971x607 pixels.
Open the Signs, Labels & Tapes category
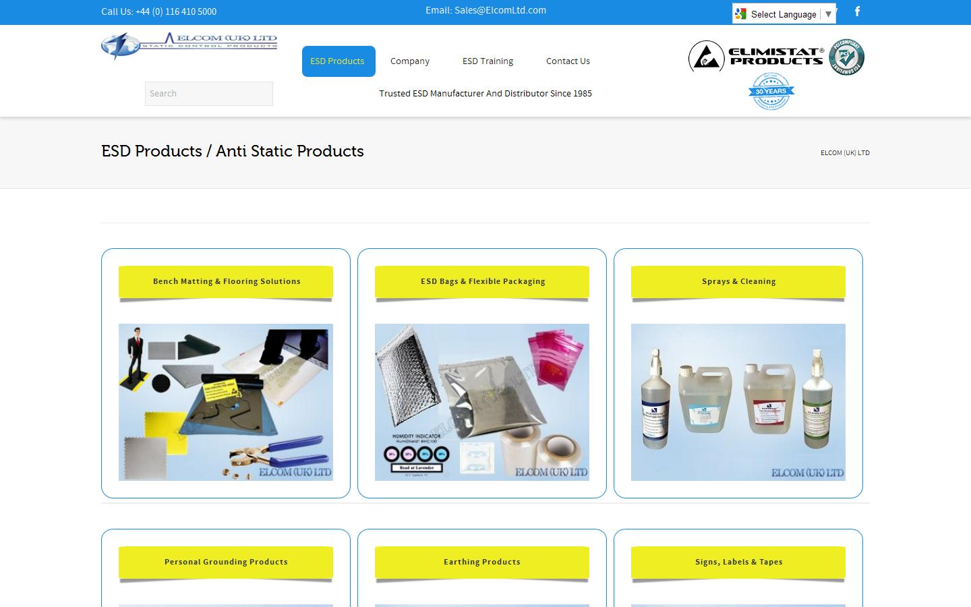click(x=738, y=562)
